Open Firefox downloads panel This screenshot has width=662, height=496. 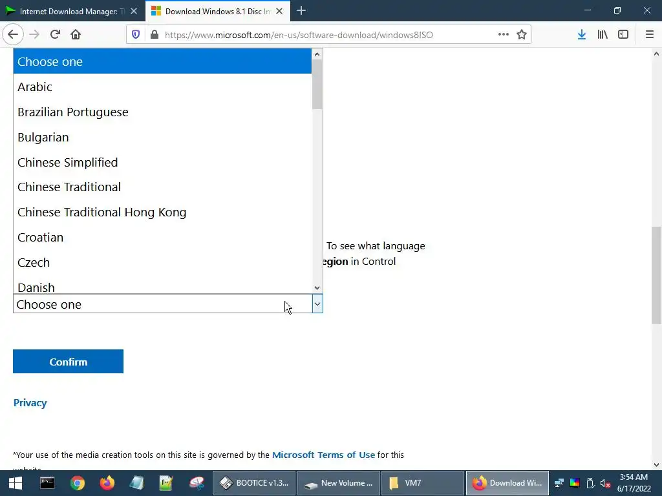click(582, 35)
